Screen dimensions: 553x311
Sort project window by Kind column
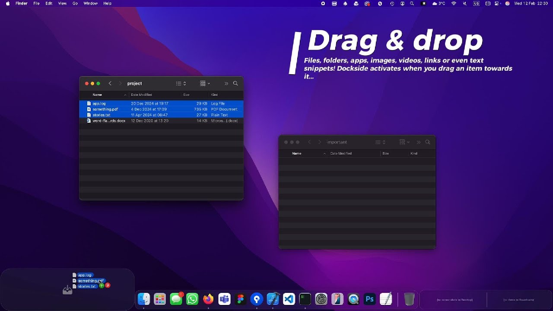214,95
